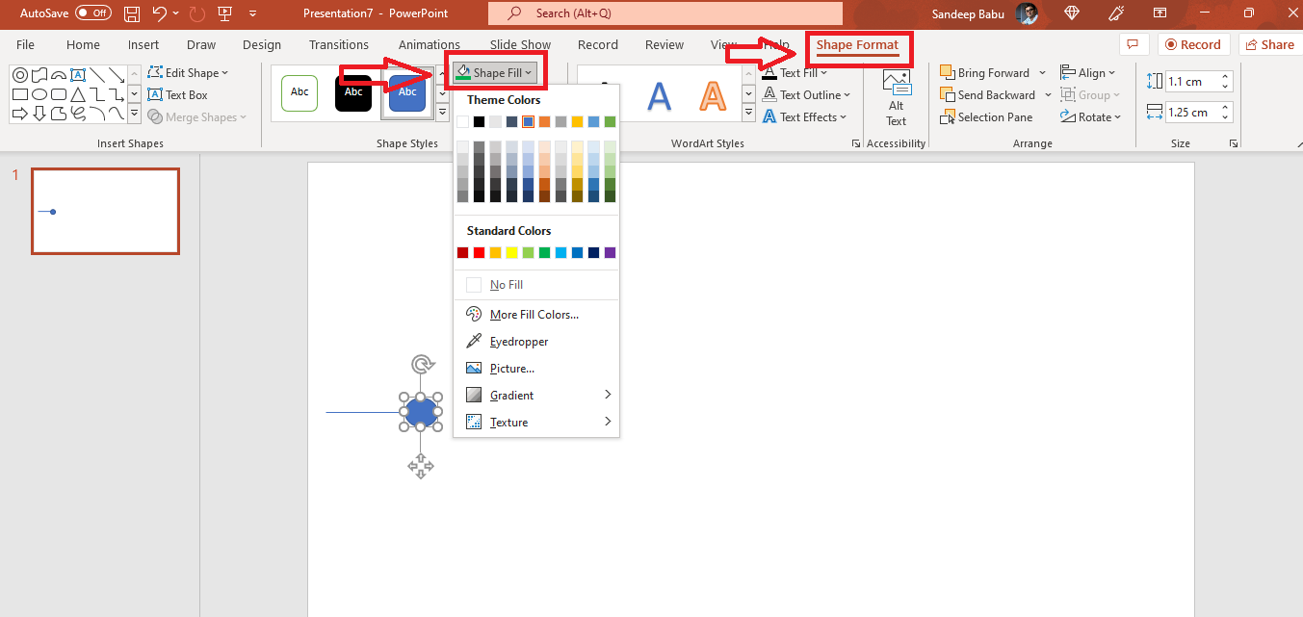Viewport: 1303px width, 617px height.
Task: Pick the black theme color swatch
Action: (479, 121)
